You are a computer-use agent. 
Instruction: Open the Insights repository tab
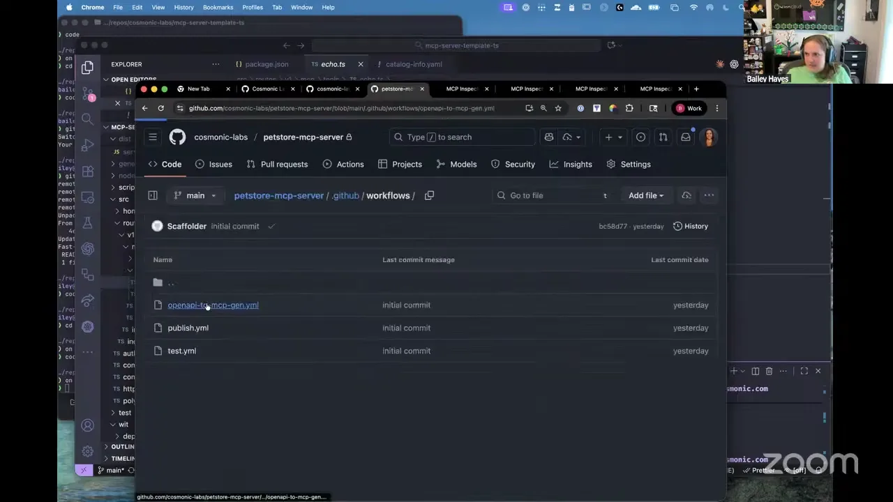pos(571,165)
